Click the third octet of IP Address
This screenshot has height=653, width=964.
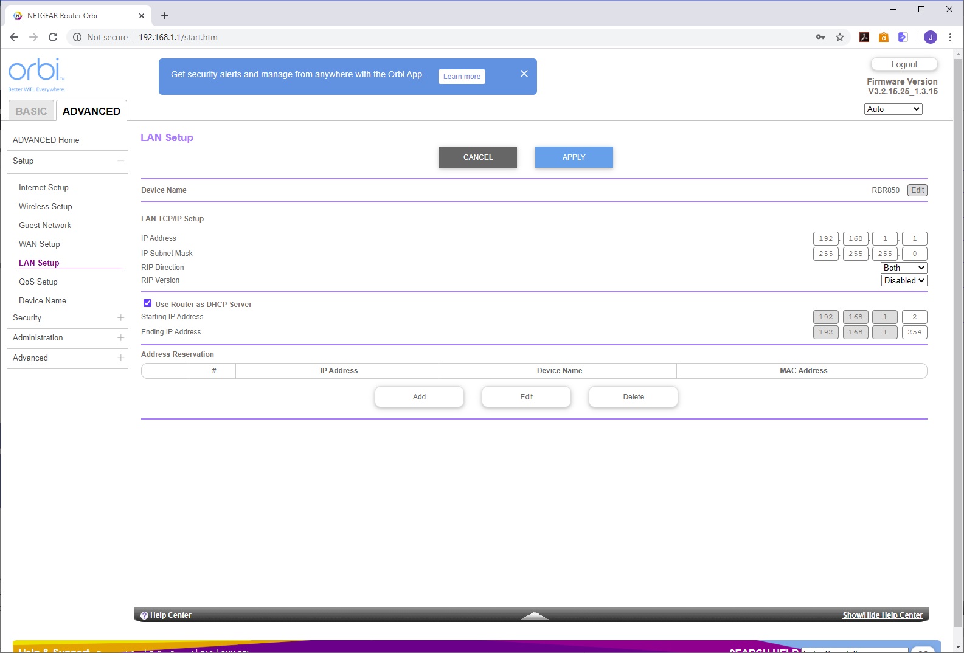[885, 238]
